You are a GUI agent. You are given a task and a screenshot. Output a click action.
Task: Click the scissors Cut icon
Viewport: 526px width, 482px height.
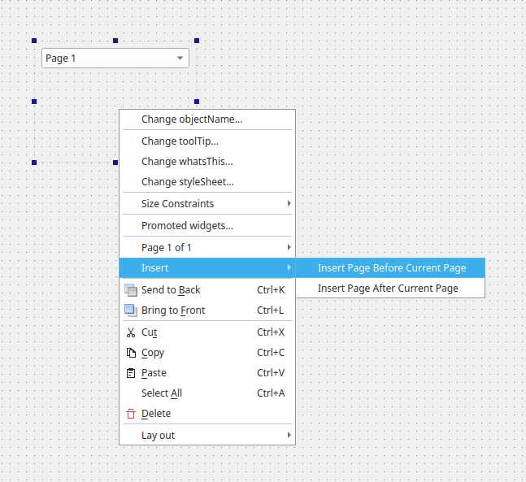tap(131, 332)
